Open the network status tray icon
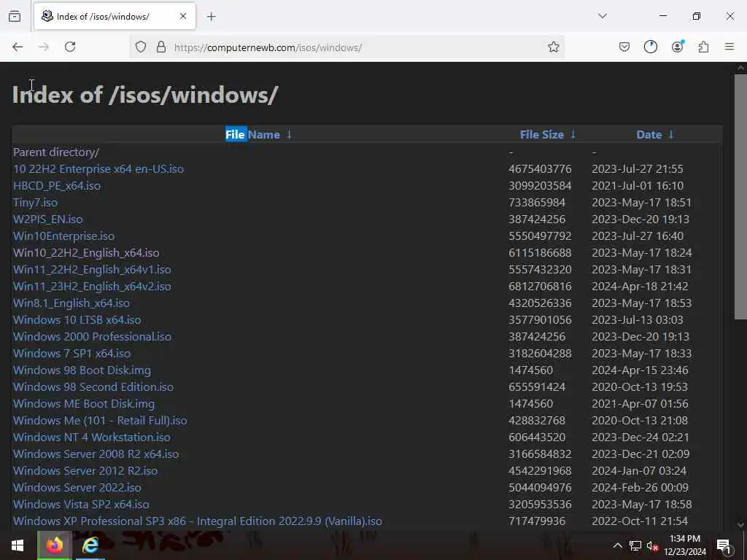The image size is (747, 560). pyautogui.click(x=635, y=545)
